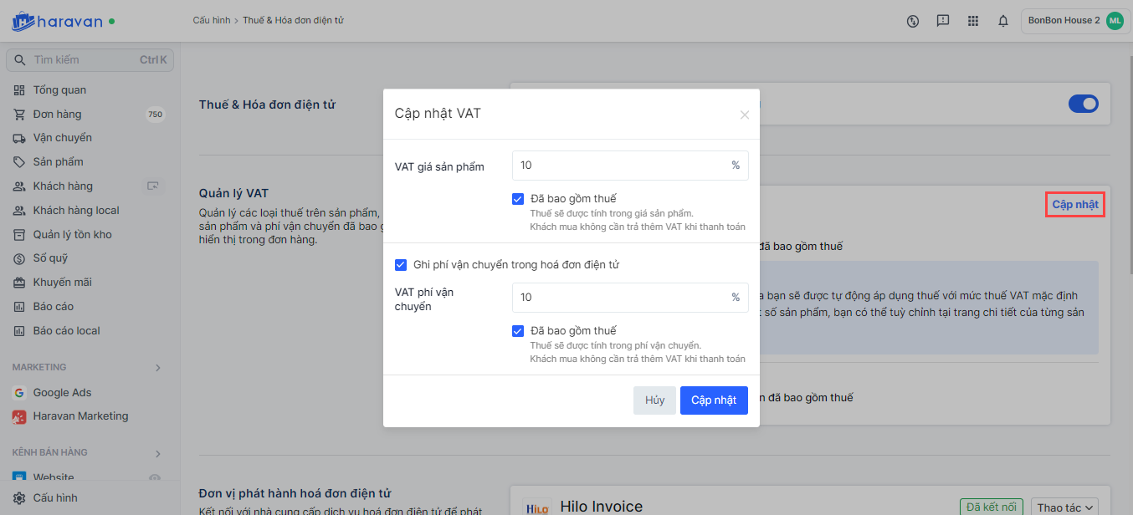This screenshot has height=515, width=1133.
Task: Click the Quản lý tồn kho box icon
Action: coord(19,235)
